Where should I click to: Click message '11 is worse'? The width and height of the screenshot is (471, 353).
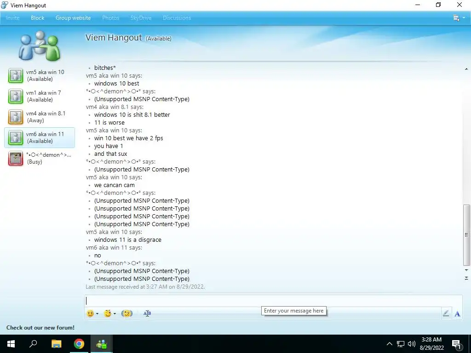coord(109,122)
